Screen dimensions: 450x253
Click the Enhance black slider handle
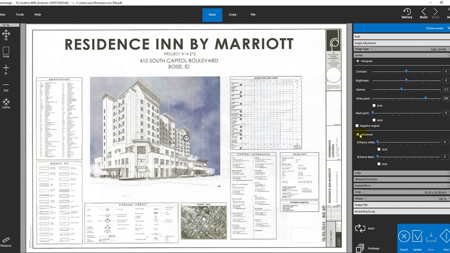[378, 157]
